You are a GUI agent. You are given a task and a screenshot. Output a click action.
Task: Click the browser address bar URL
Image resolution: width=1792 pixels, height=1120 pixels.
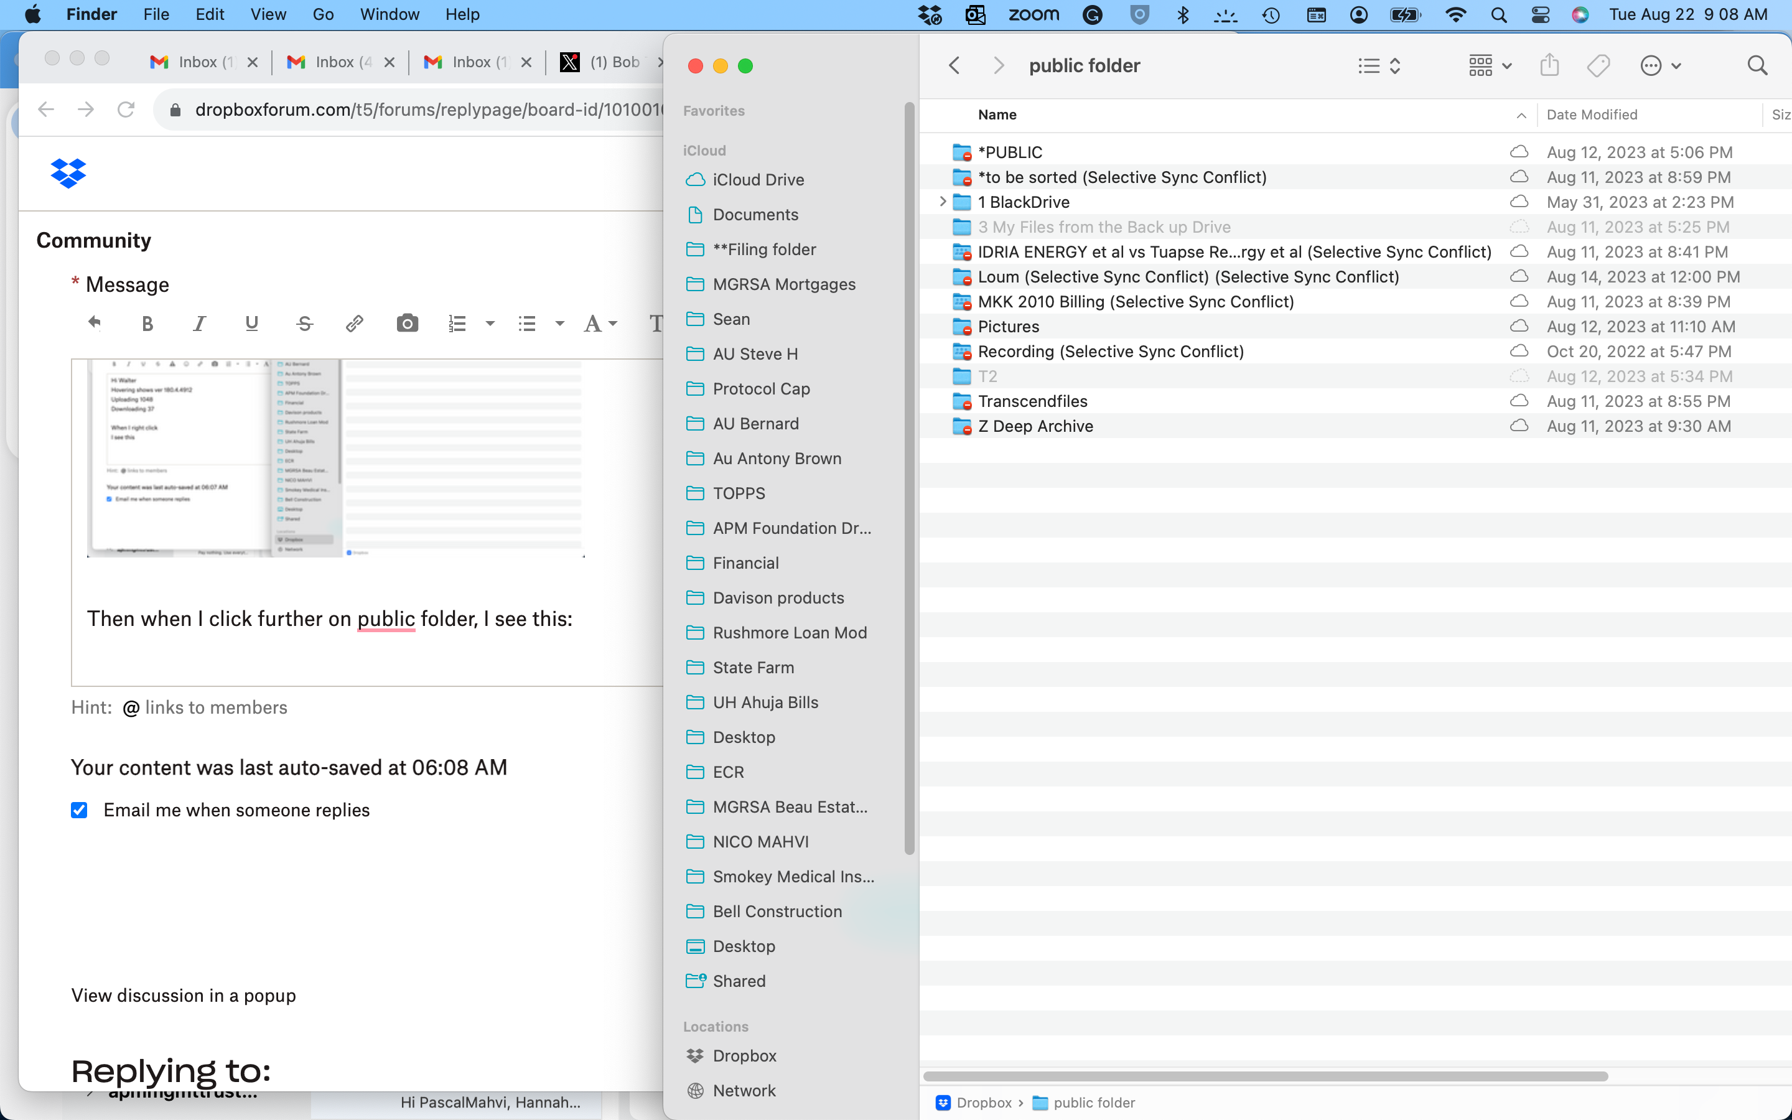coord(429,110)
